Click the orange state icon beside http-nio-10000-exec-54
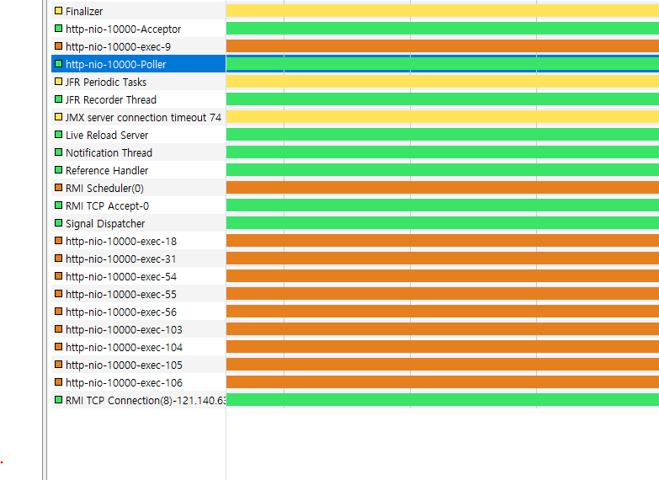The image size is (659, 480). pyautogui.click(x=58, y=275)
